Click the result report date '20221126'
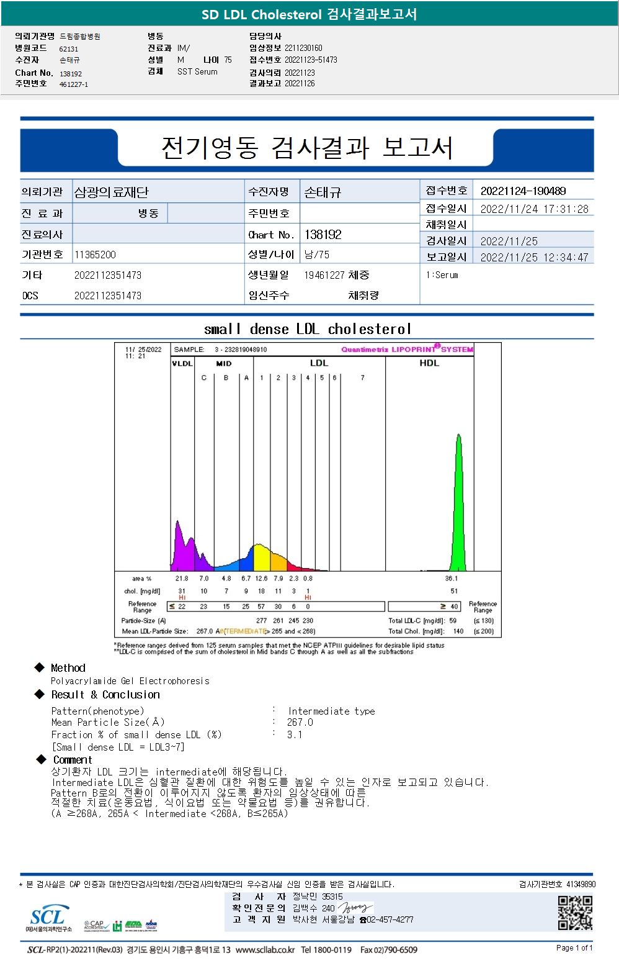 point(300,83)
